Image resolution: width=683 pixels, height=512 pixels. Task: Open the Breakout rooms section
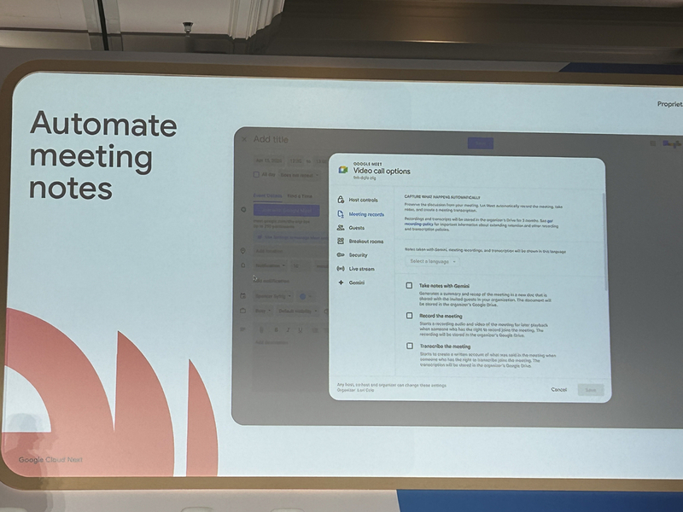(x=366, y=241)
